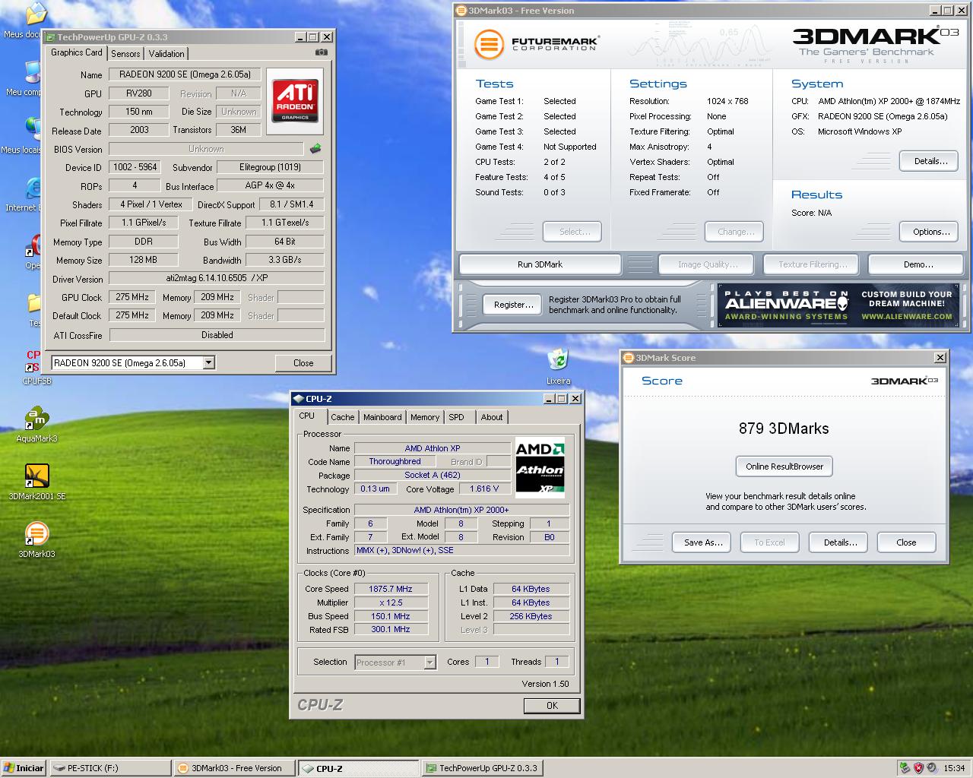This screenshot has height=778, width=973.
Task: Click the Code Name Thoroughbred value
Action: coord(395,461)
